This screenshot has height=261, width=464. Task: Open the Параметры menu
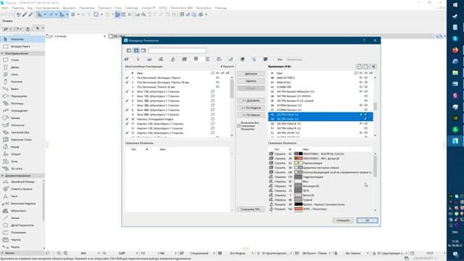87,8
